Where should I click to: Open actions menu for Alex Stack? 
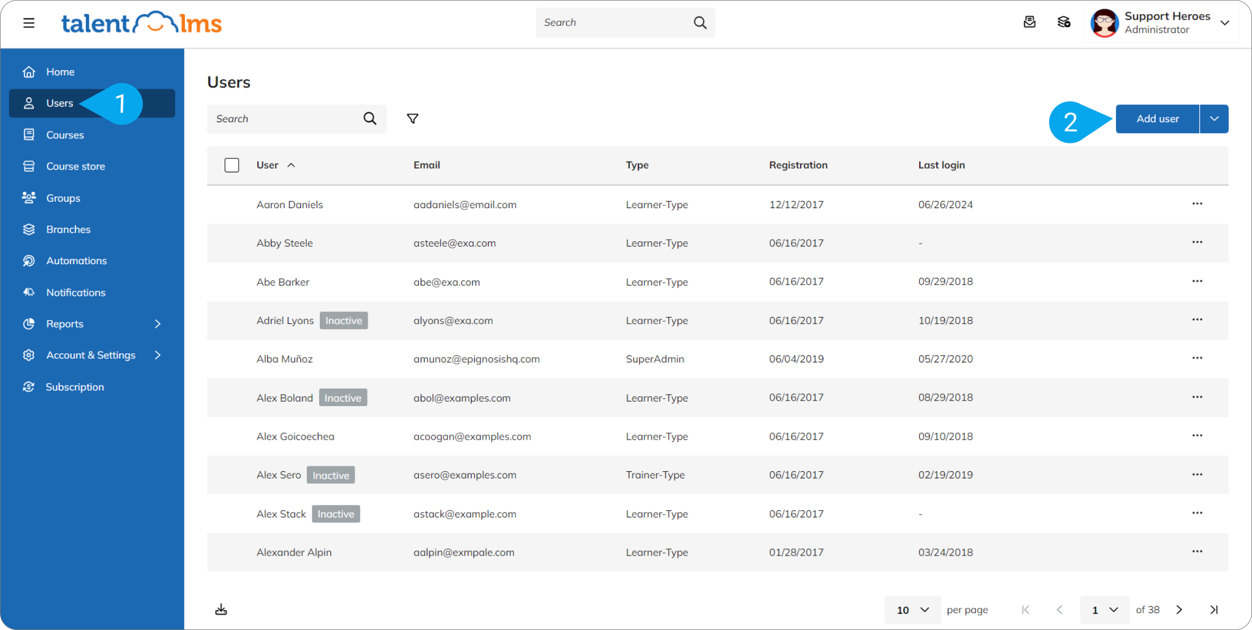1197,513
